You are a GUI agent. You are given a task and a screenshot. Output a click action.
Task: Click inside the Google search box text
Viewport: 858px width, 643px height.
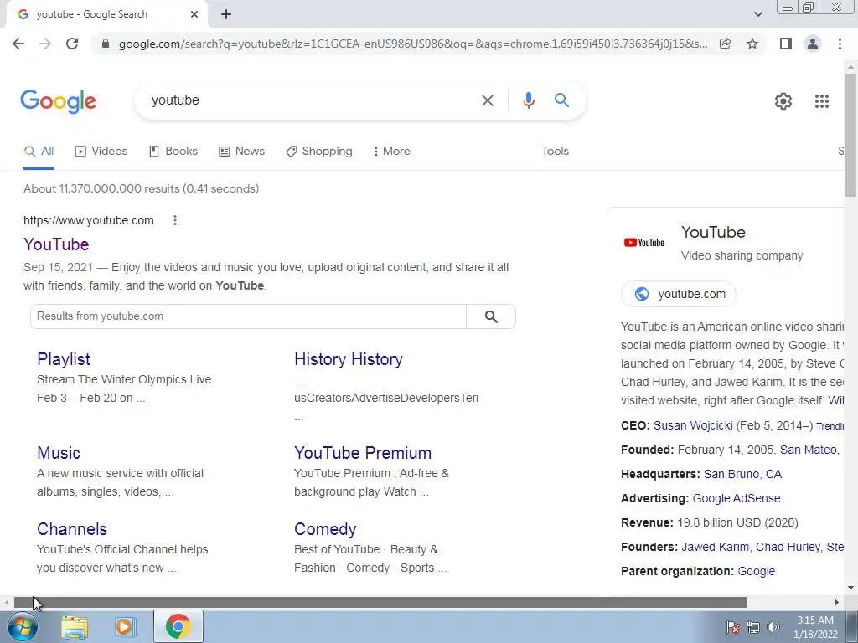(175, 100)
